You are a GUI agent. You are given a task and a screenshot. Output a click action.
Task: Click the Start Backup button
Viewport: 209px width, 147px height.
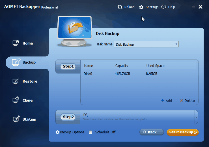click(x=183, y=132)
